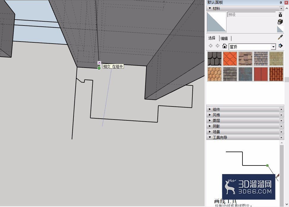
Task: Select the orange scalloped roof tile material
Action: tap(230, 59)
